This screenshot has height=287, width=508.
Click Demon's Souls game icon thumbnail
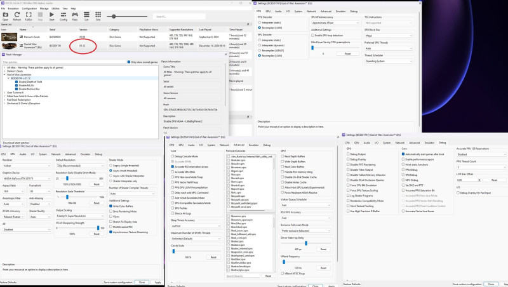pos(9,37)
